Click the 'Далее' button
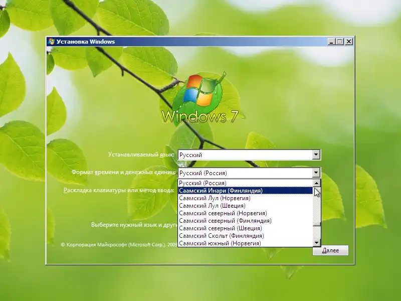The height and width of the screenshot is (301, 401). pos(330,250)
